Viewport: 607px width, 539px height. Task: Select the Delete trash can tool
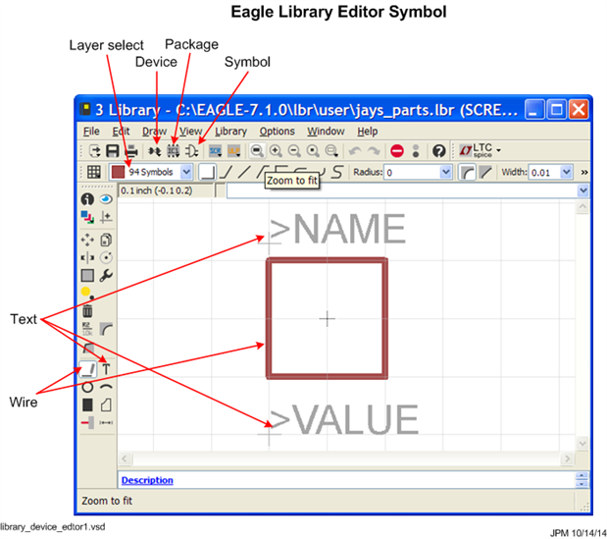tap(87, 311)
